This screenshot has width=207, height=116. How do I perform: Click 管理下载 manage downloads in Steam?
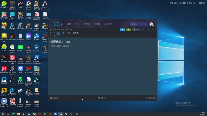[x=102, y=98]
